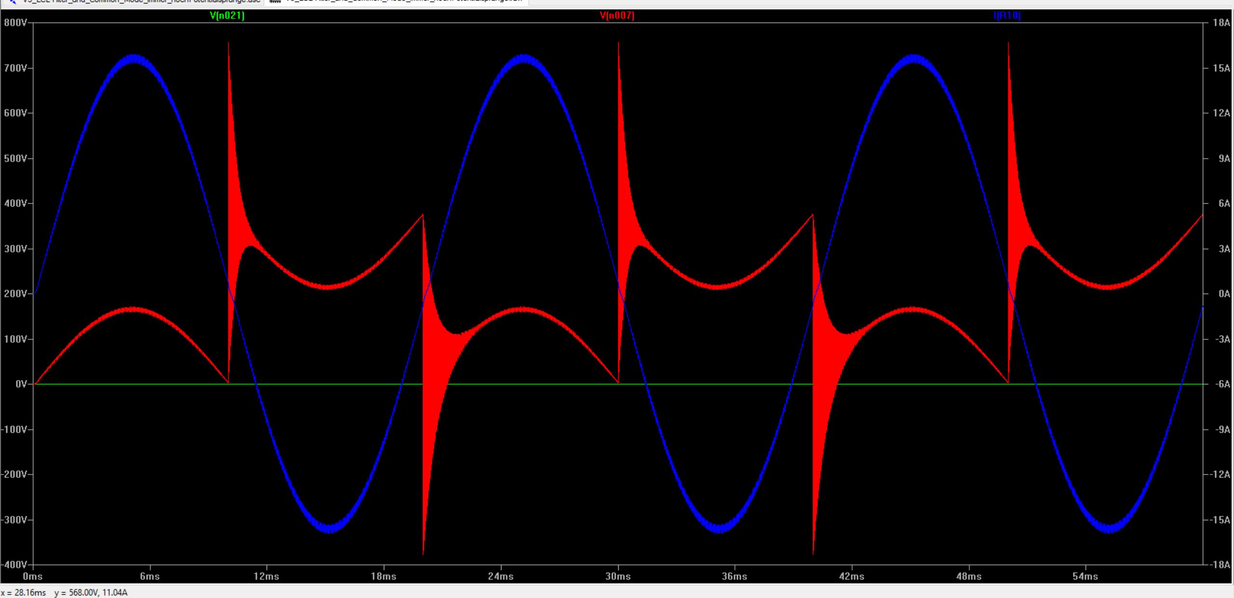Click the 800V label on left axis
1234x598 pixels.
click(16, 23)
